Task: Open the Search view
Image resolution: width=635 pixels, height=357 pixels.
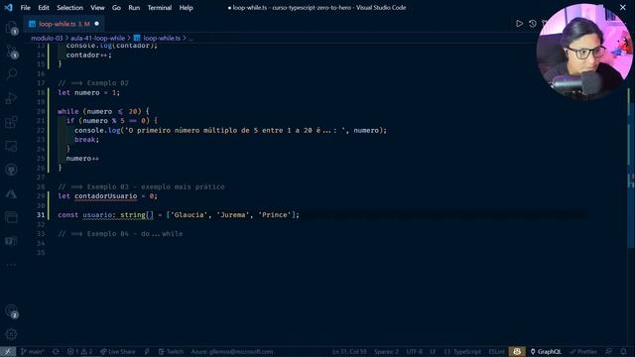Action: pyautogui.click(x=11, y=74)
